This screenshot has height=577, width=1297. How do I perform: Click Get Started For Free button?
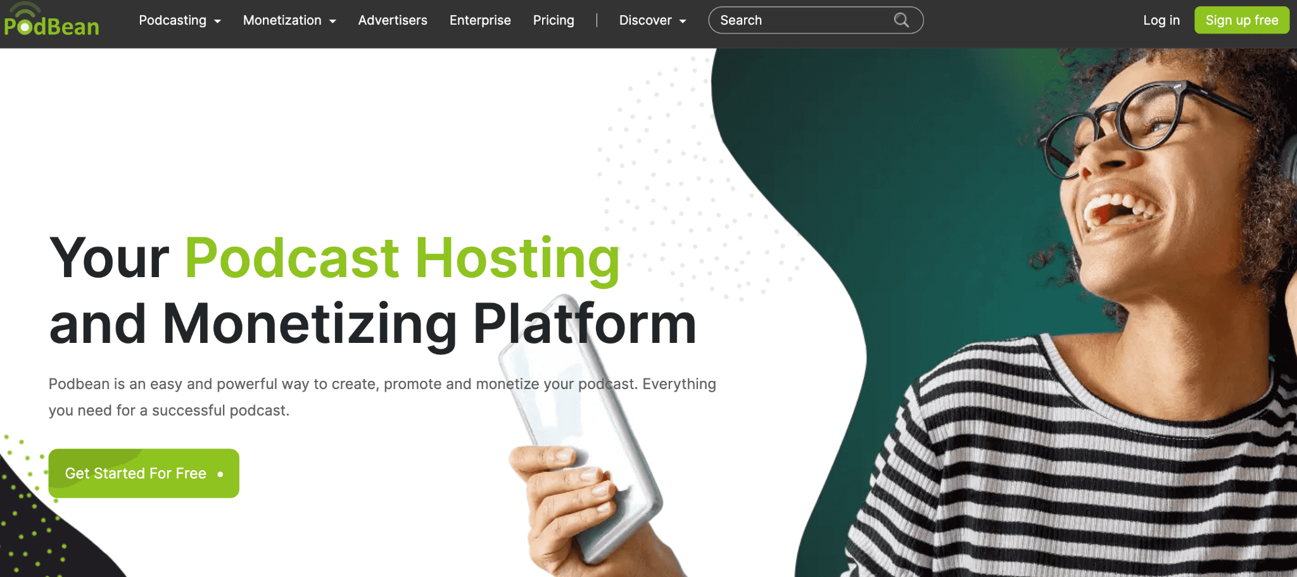144,473
